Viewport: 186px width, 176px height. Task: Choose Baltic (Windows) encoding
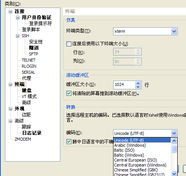click(142, 155)
